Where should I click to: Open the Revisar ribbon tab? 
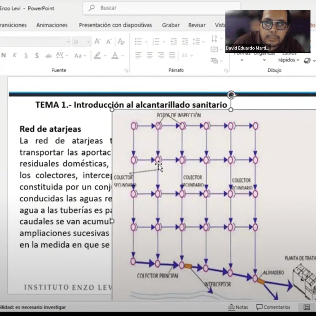197,25
